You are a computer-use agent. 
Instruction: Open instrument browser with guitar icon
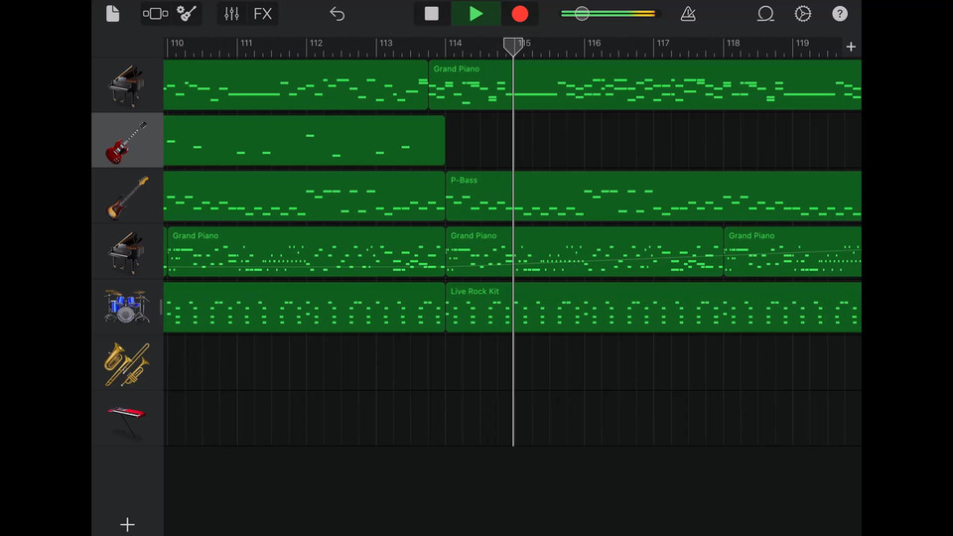coord(187,13)
